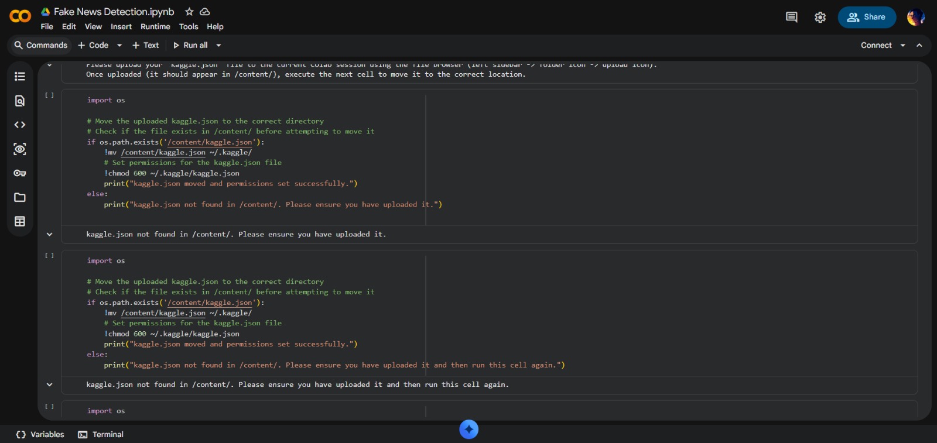Expand the Connect options dropdown arrow

click(x=902, y=46)
